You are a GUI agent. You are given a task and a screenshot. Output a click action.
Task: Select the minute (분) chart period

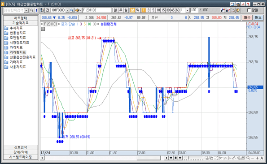[x=132, y=10]
